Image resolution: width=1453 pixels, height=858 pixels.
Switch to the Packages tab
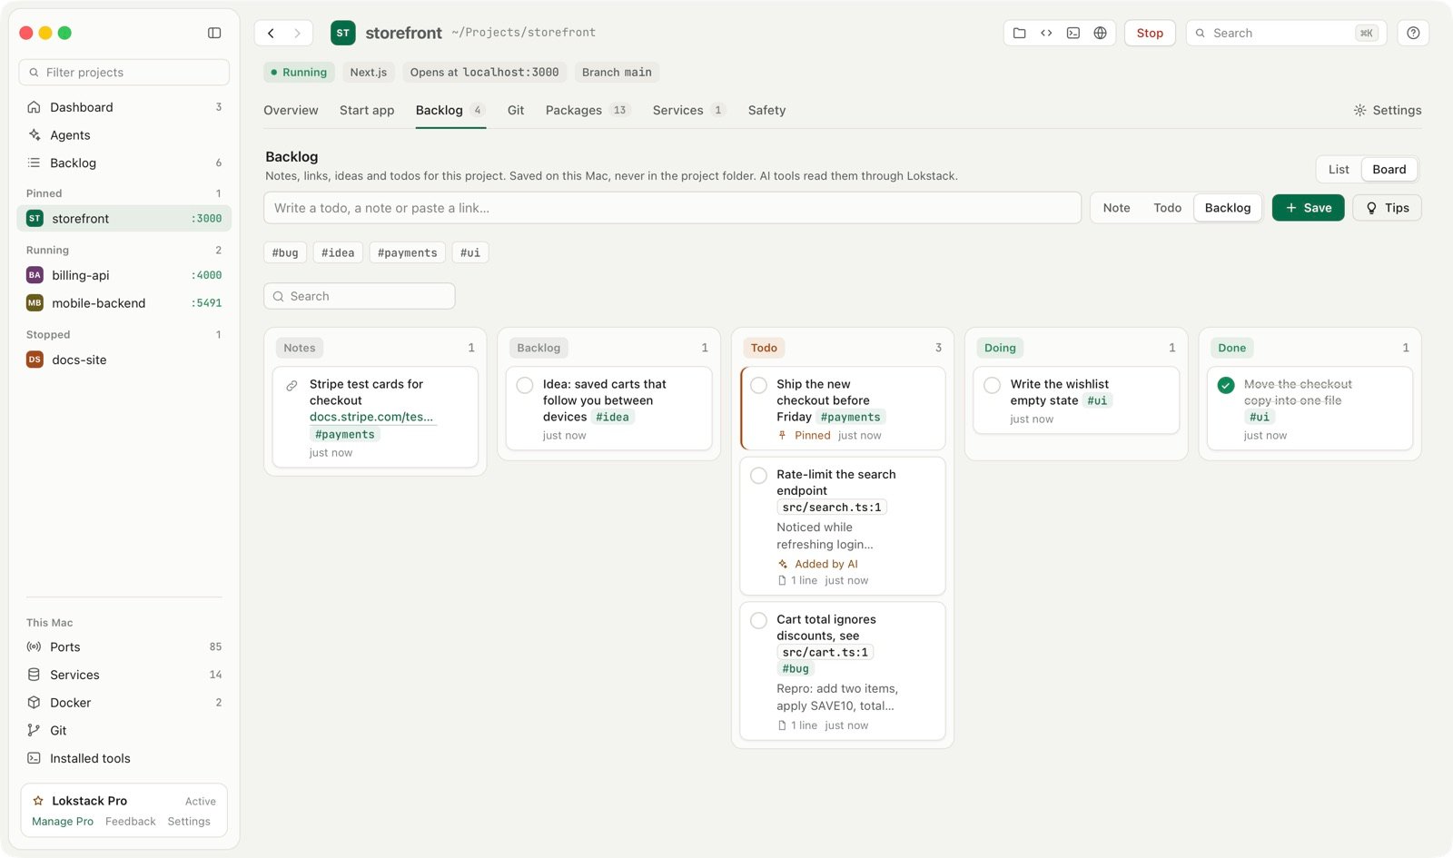(x=587, y=111)
